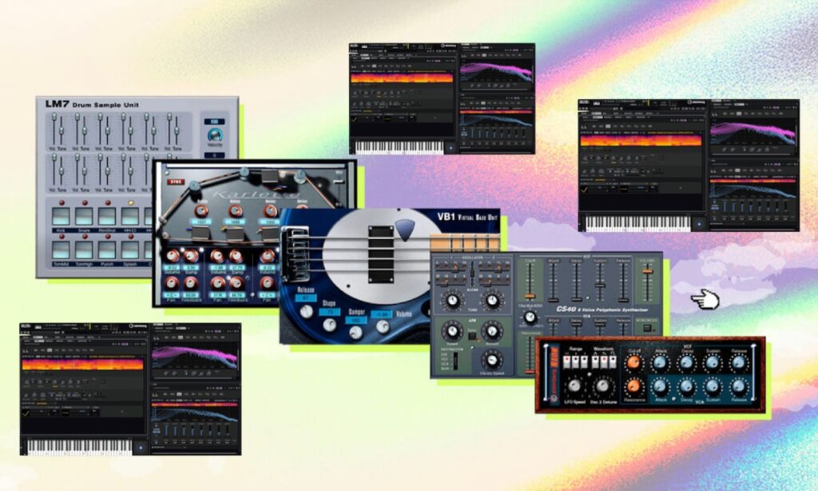Image resolution: width=818 pixels, height=491 pixels.
Task: Click the oscillator Blend fader in CS40
Action: 472,273
